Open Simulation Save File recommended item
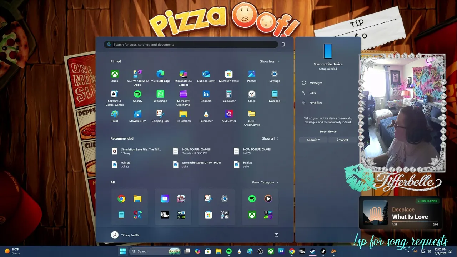The width and height of the screenshot is (457, 257). tap(137, 151)
